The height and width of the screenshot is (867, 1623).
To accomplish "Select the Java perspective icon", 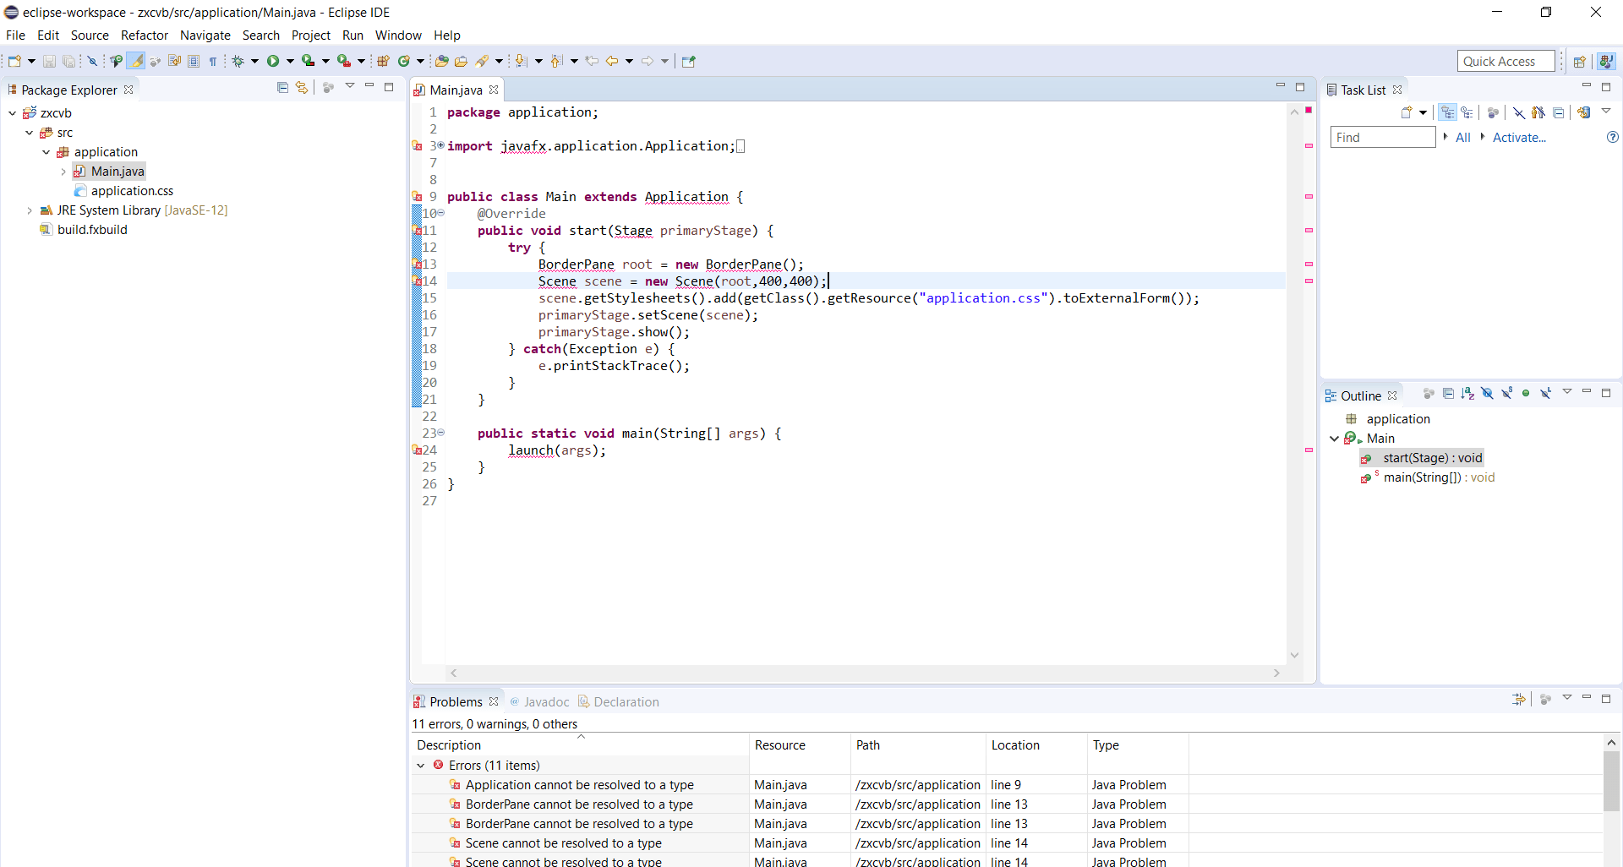I will click(x=1606, y=61).
